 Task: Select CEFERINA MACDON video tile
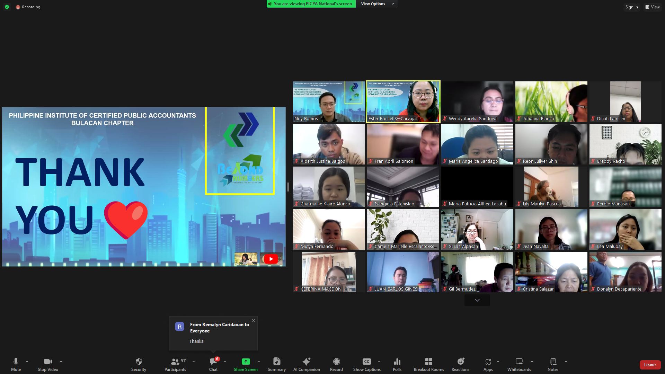point(329,272)
